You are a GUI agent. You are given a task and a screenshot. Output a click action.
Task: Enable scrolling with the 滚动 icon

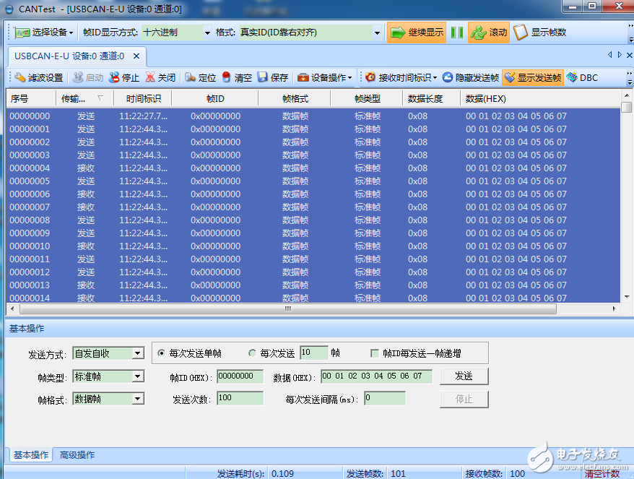click(487, 33)
